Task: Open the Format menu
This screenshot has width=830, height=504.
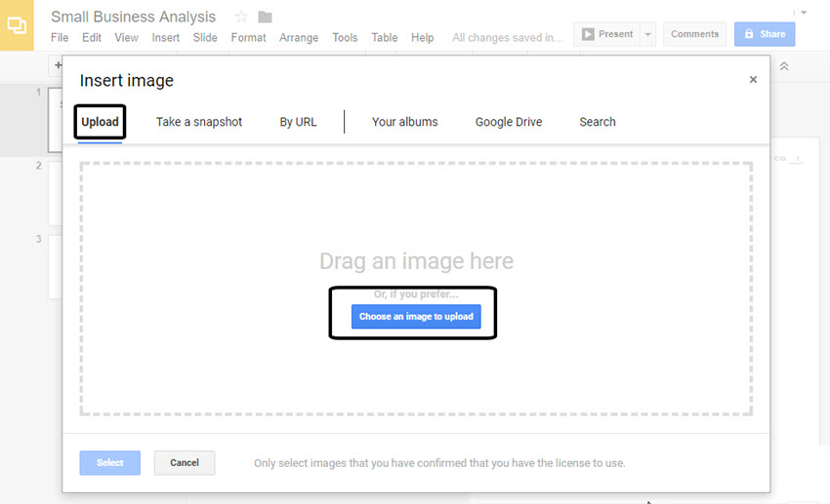Action: [248, 37]
